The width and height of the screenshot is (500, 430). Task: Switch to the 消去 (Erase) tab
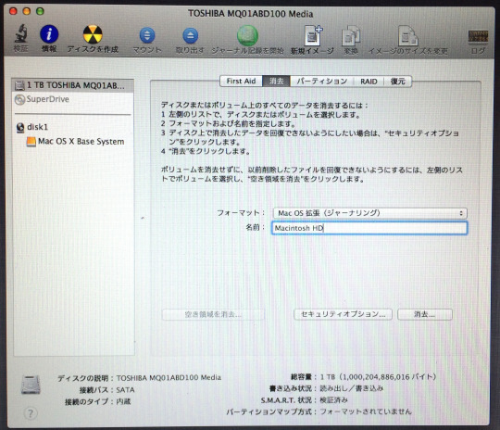[x=276, y=81]
